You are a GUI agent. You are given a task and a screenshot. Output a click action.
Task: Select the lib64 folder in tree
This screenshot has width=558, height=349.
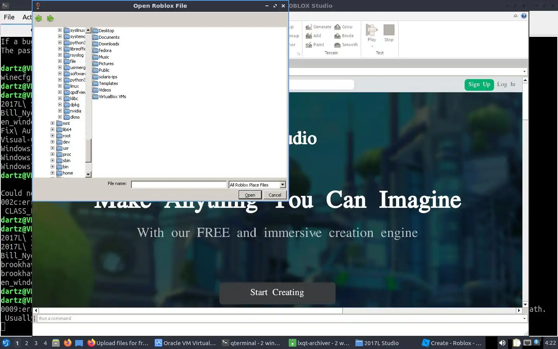64,129
